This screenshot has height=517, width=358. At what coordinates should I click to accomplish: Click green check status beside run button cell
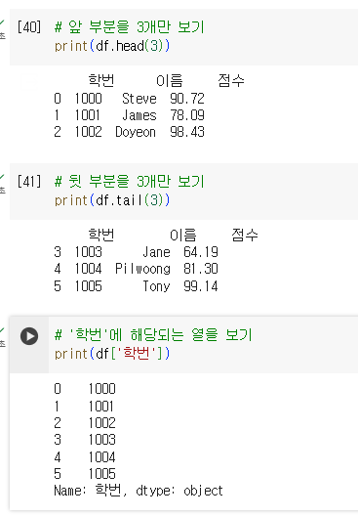tap(2, 331)
